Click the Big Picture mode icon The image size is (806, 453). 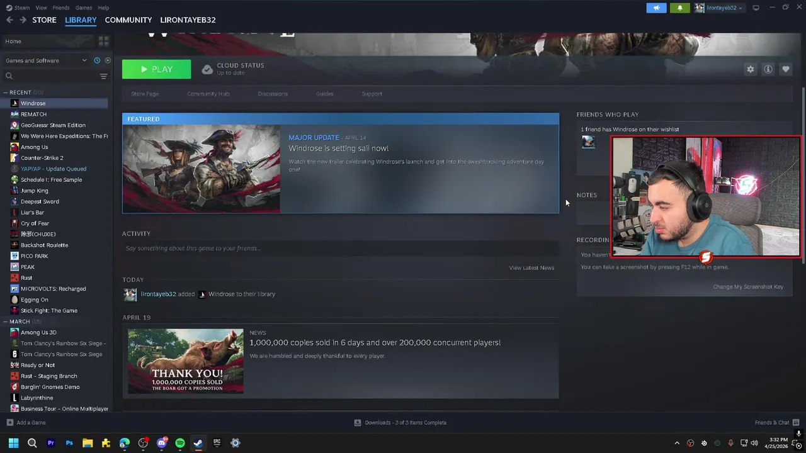point(756,8)
